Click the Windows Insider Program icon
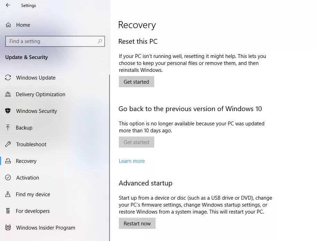 click(x=8, y=228)
